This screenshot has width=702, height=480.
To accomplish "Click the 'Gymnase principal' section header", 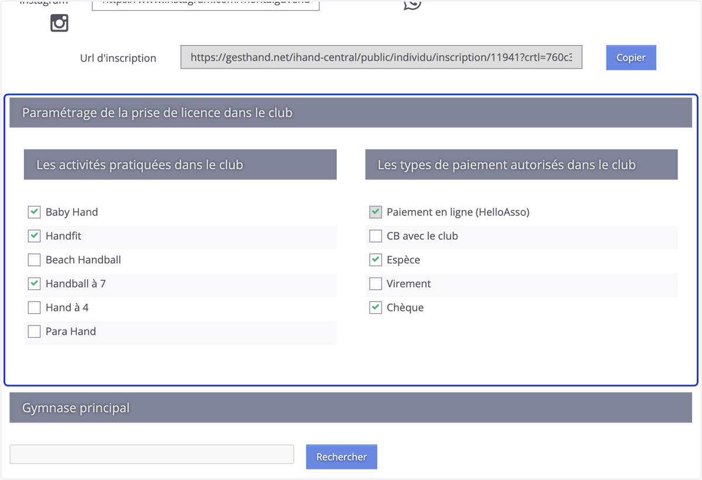I will tap(350, 407).
